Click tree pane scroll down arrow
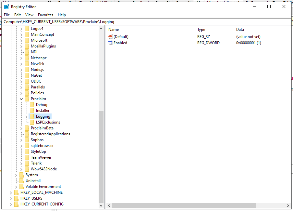This screenshot has height=211, width=293. 101,206
